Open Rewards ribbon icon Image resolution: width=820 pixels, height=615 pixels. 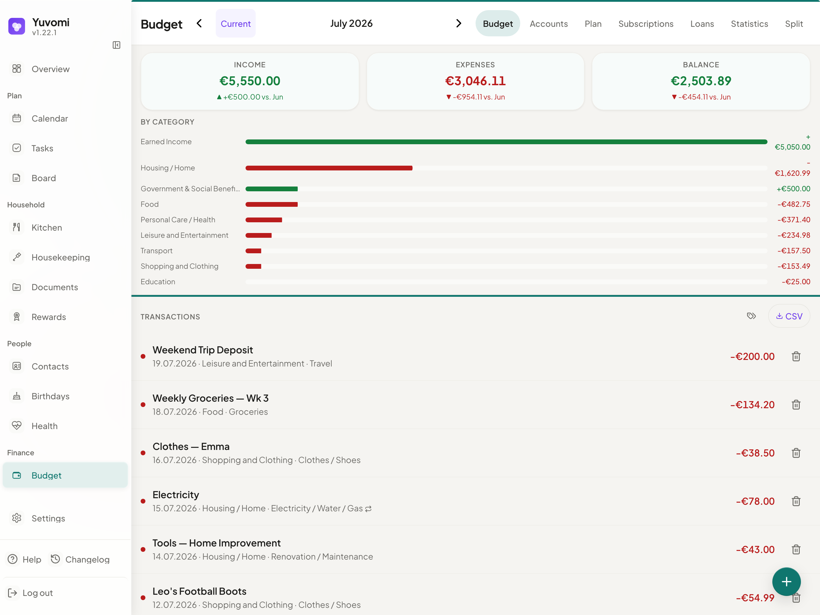point(17,316)
